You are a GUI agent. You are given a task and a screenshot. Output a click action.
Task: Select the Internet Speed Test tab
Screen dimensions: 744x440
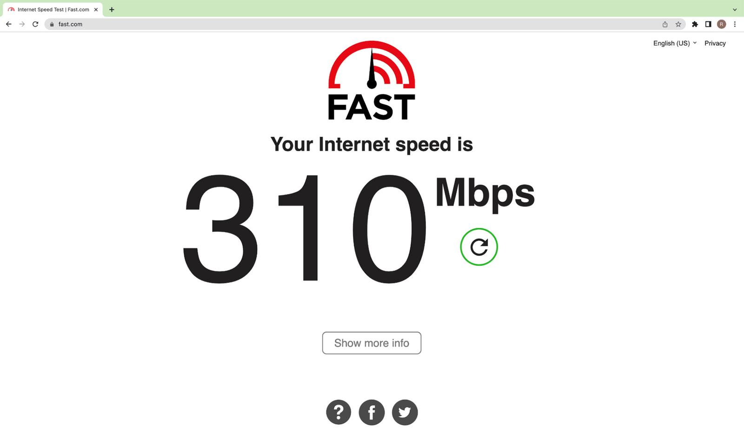click(x=53, y=9)
